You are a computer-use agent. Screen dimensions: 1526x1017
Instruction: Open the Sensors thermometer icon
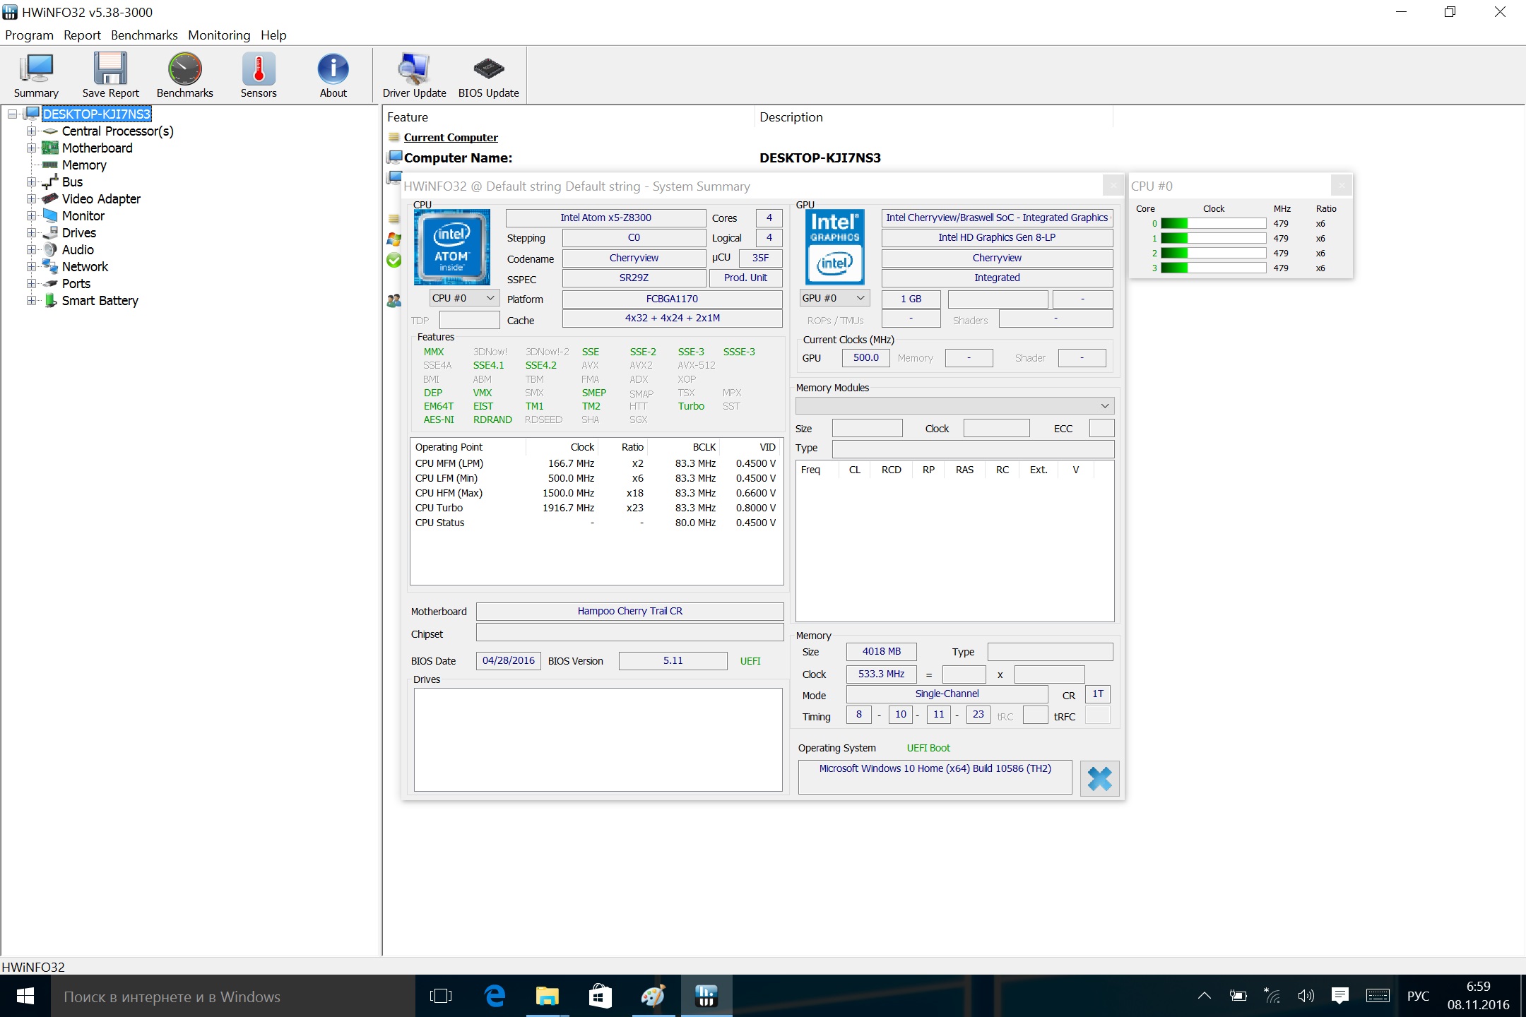click(259, 69)
